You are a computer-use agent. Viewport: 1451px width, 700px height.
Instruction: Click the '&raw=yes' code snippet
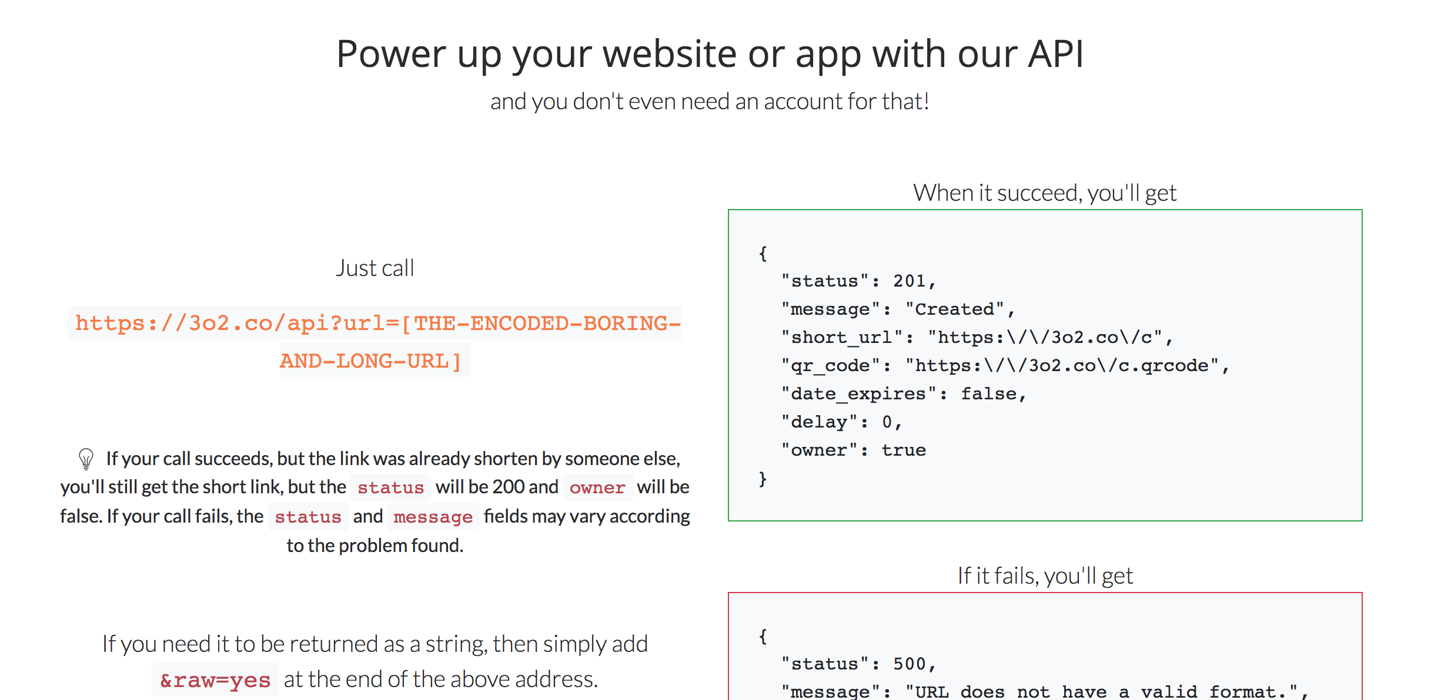(x=215, y=680)
